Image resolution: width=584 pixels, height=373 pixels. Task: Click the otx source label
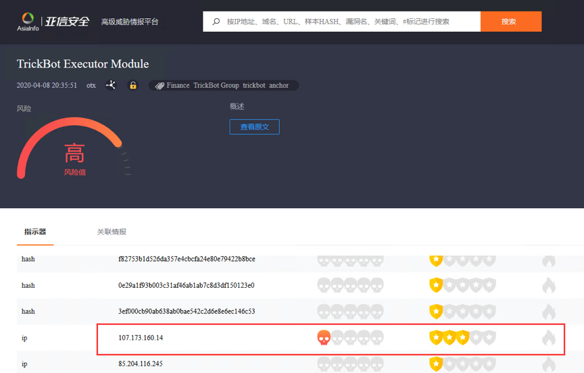[x=91, y=85]
